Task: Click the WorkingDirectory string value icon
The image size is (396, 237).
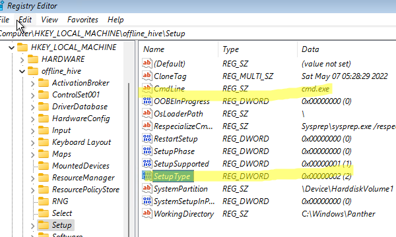Action: (x=147, y=213)
